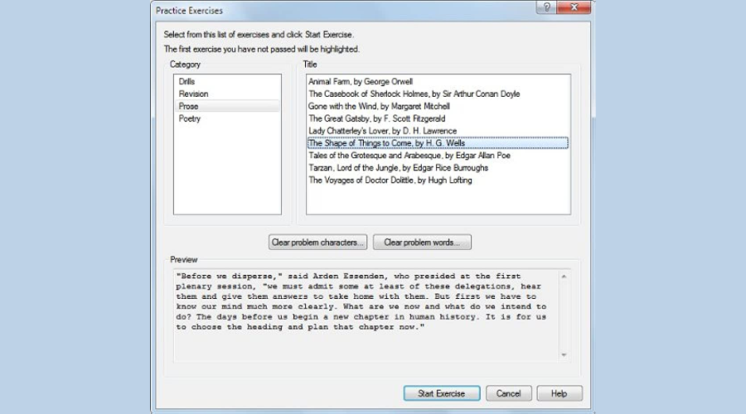Choose the Prose category
746x414 pixels.
227,106
